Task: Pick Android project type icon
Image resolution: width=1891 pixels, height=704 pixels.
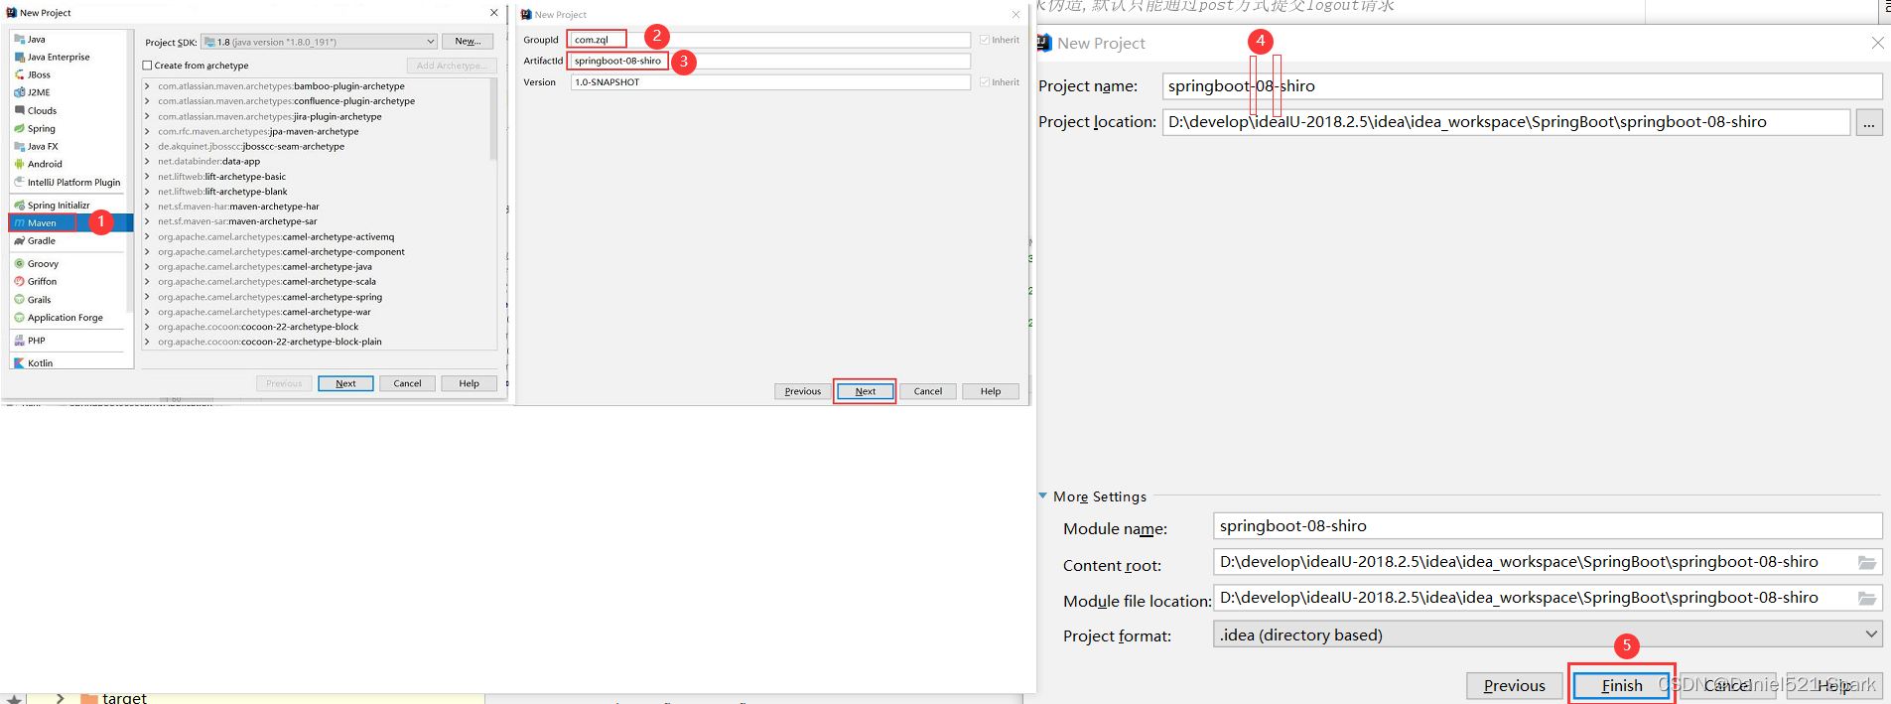Action: click(19, 164)
